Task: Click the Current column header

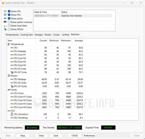Action: pos(42,41)
